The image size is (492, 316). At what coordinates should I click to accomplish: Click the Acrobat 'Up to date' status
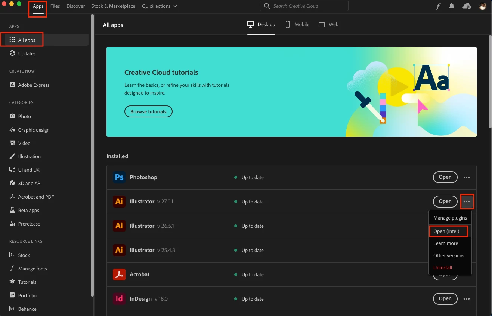tap(249, 275)
